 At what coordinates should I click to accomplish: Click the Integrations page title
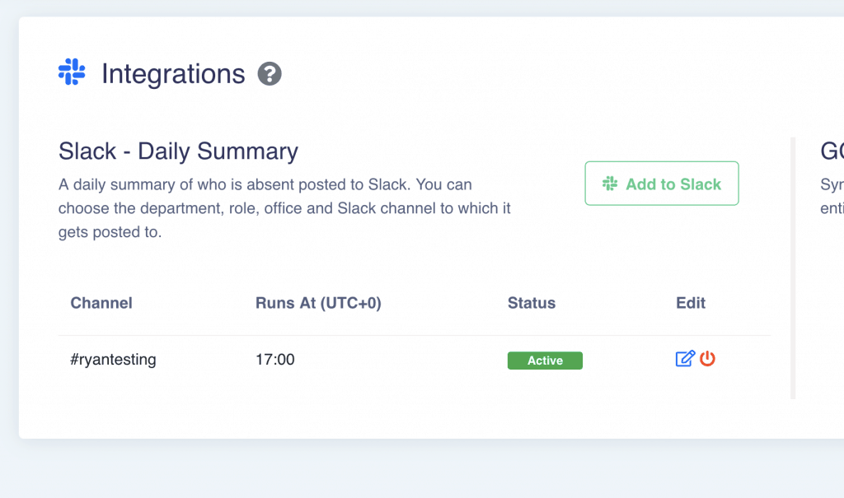click(x=173, y=74)
